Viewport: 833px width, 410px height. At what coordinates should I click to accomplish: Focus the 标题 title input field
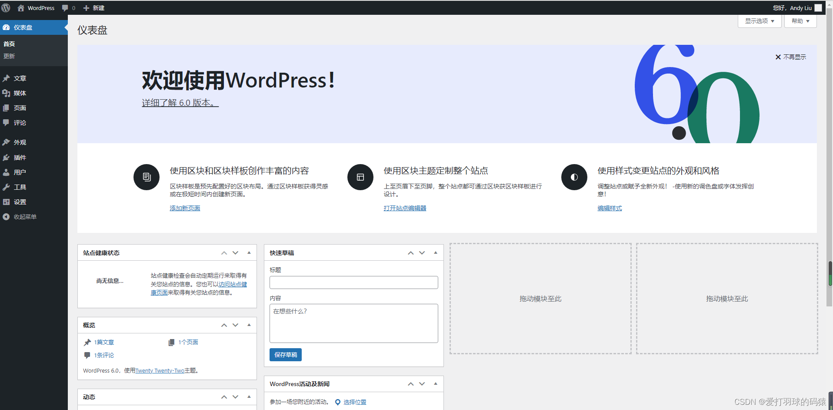pyautogui.click(x=354, y=282)
